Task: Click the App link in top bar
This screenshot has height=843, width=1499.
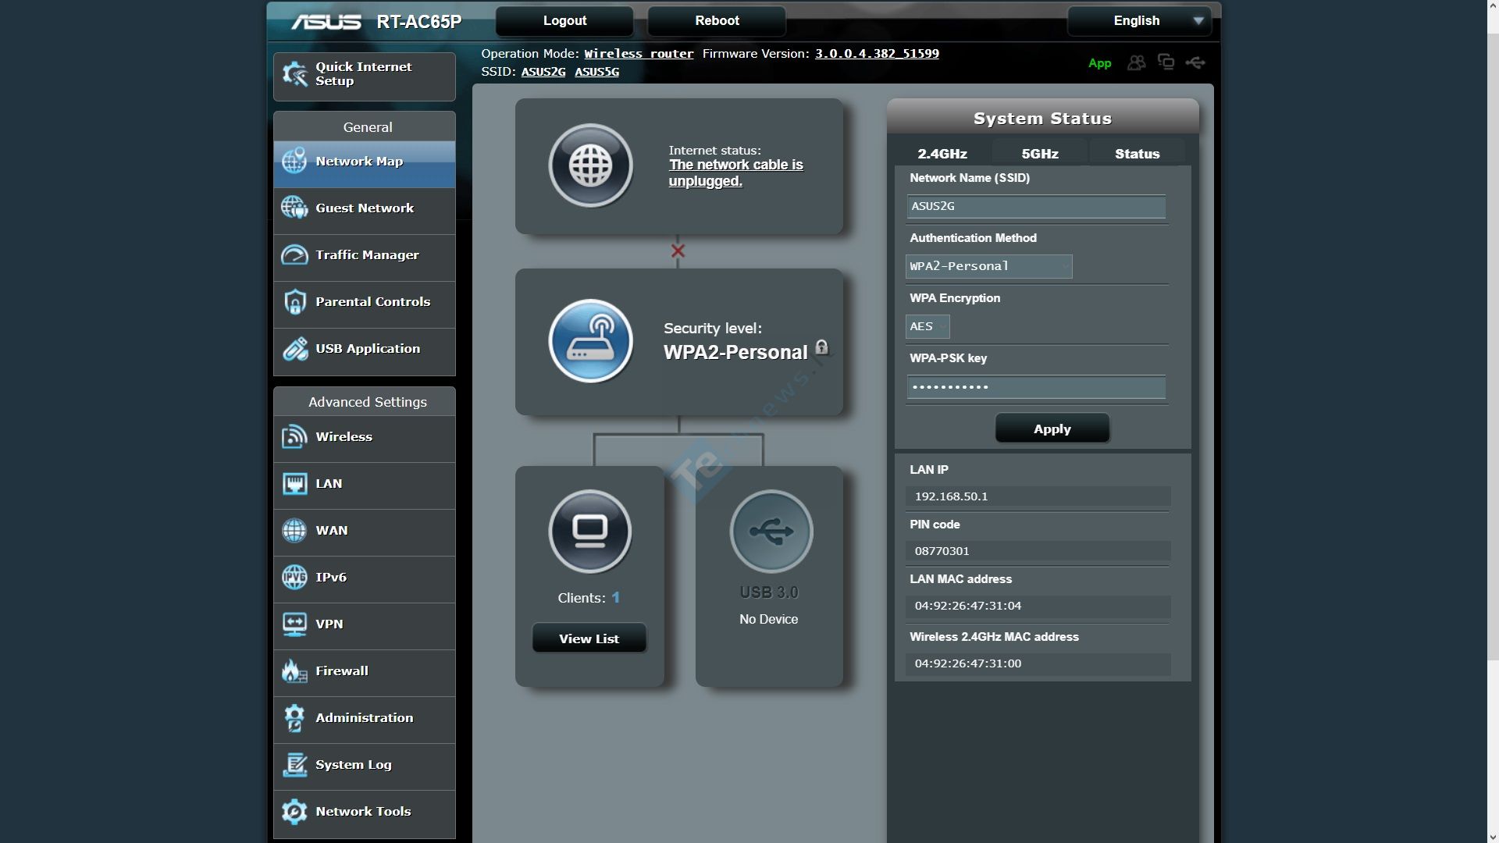Action: tap(1099, 63)
